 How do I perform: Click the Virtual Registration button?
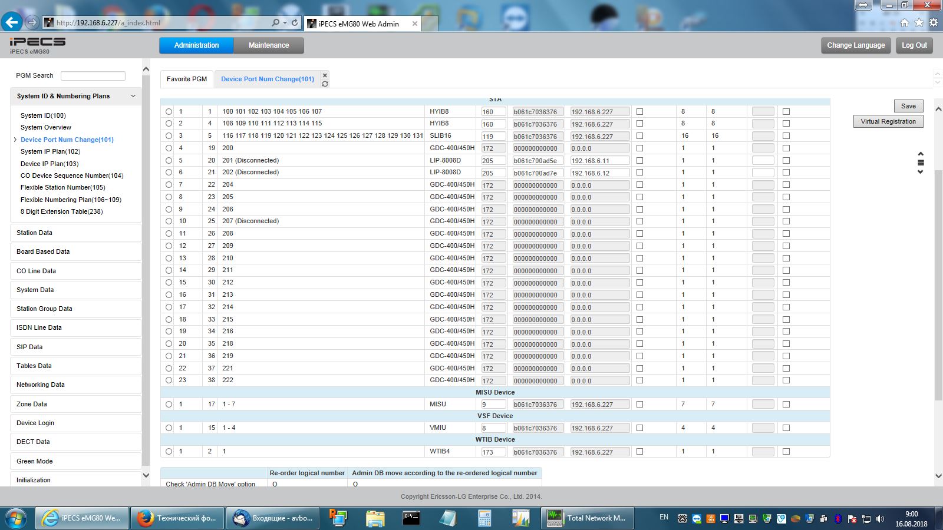pyautogui.click(x=888, y=121)
